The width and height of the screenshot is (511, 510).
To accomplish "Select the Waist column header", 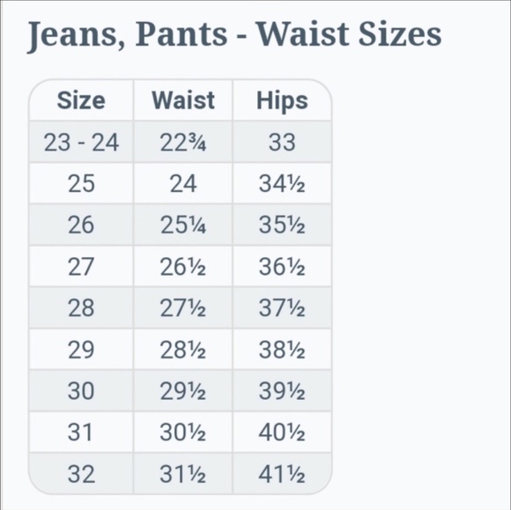I will pyautogui.click(x=183, y=100).
